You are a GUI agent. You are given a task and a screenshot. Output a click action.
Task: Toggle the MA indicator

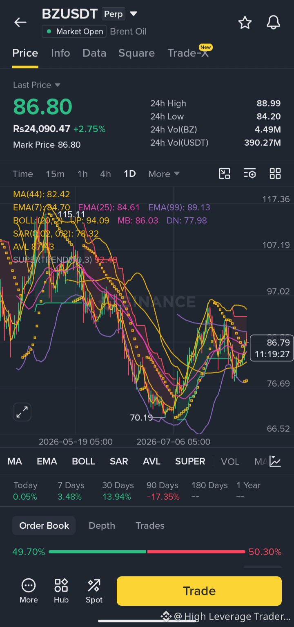(x=15, y=462)
